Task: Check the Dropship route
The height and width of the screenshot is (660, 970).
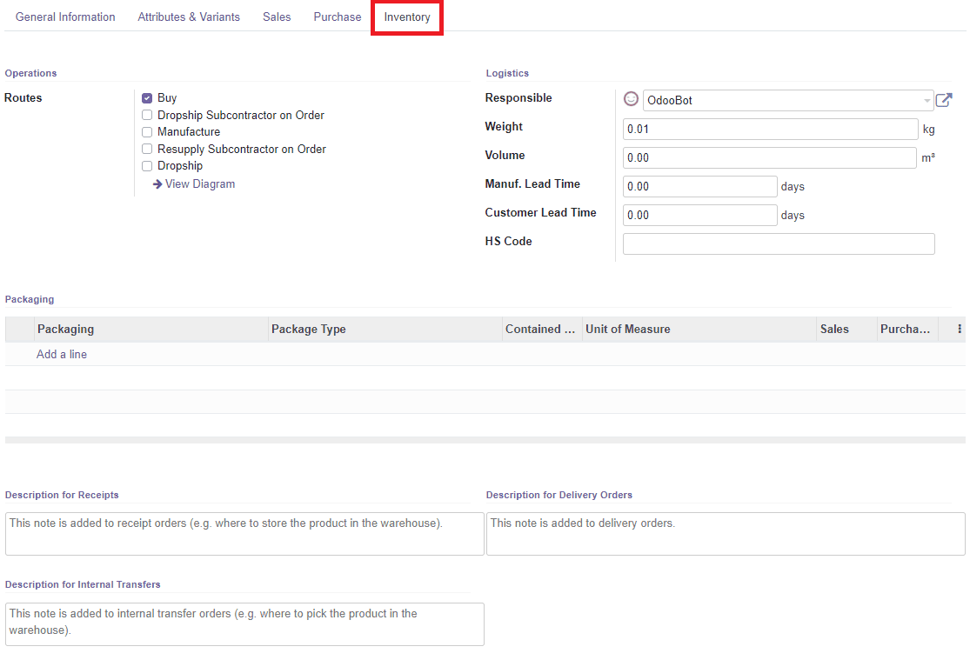Action: coord(147,165)
